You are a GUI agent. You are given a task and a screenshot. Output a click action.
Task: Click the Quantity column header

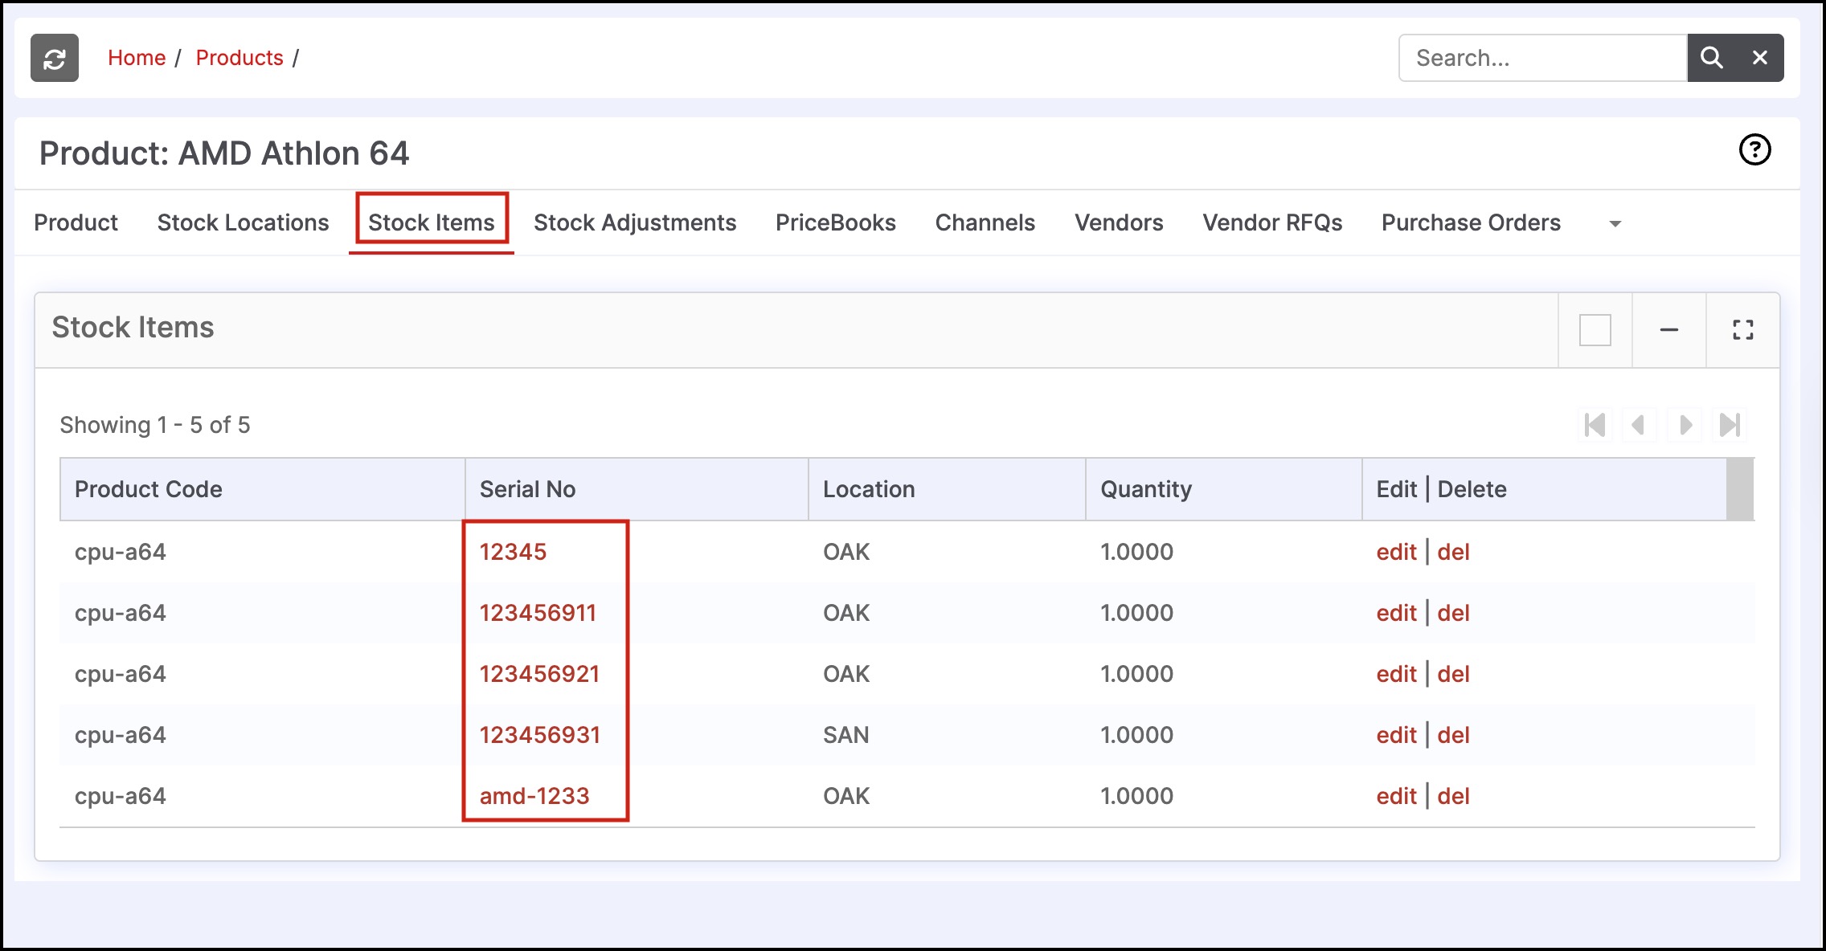click(1223, 489)
